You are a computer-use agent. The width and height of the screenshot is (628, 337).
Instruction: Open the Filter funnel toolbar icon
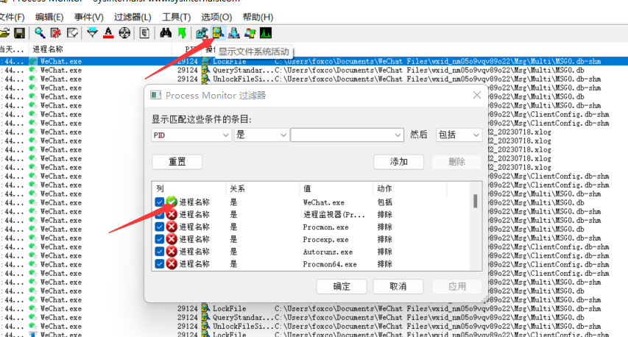(x=92, y=33)
